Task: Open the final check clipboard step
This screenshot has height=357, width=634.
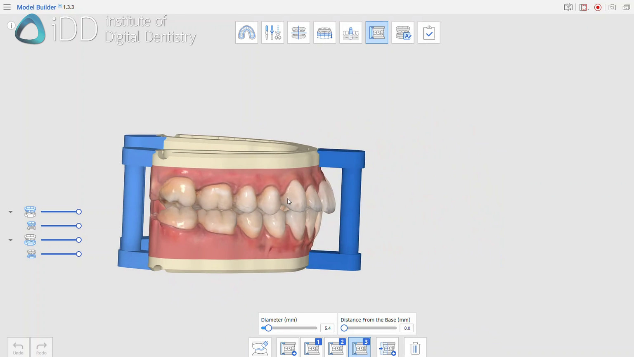Action: click(429, 32)
